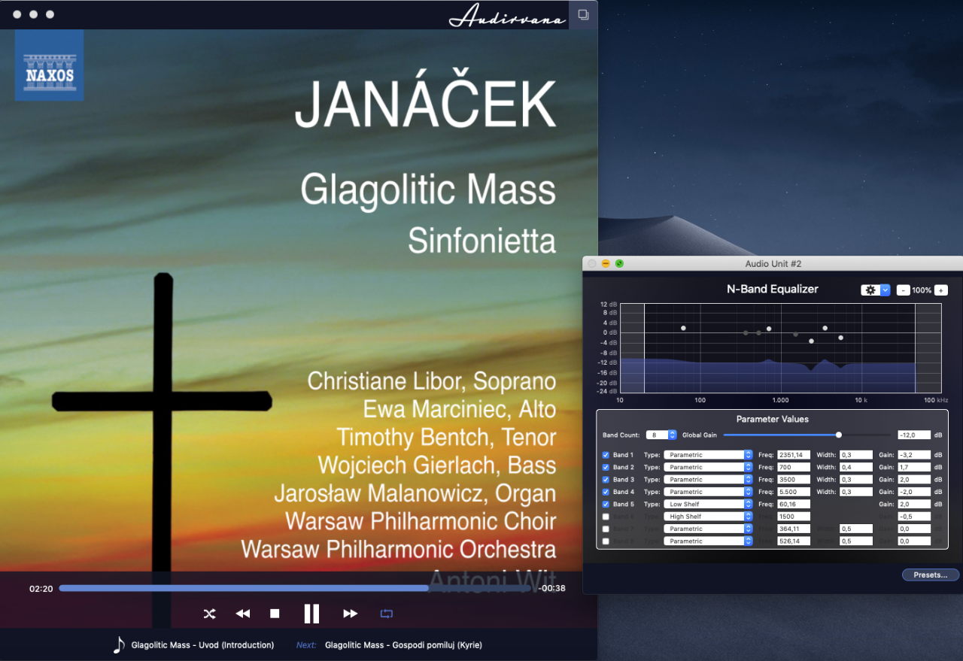Stop playback with the square button

coord(275,614)
